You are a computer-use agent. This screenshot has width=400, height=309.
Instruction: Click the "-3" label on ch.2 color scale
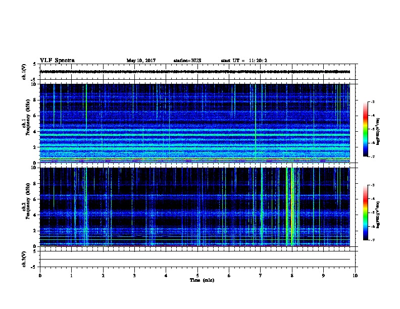[372, 185]
